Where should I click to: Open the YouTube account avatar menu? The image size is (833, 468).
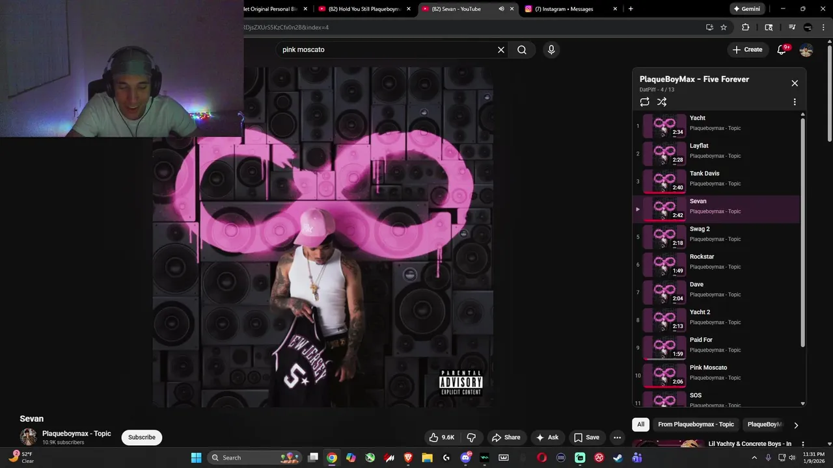click(806, 49)
